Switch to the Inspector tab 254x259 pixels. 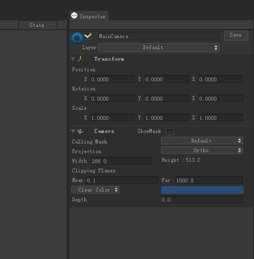click(x=89, y=16)
